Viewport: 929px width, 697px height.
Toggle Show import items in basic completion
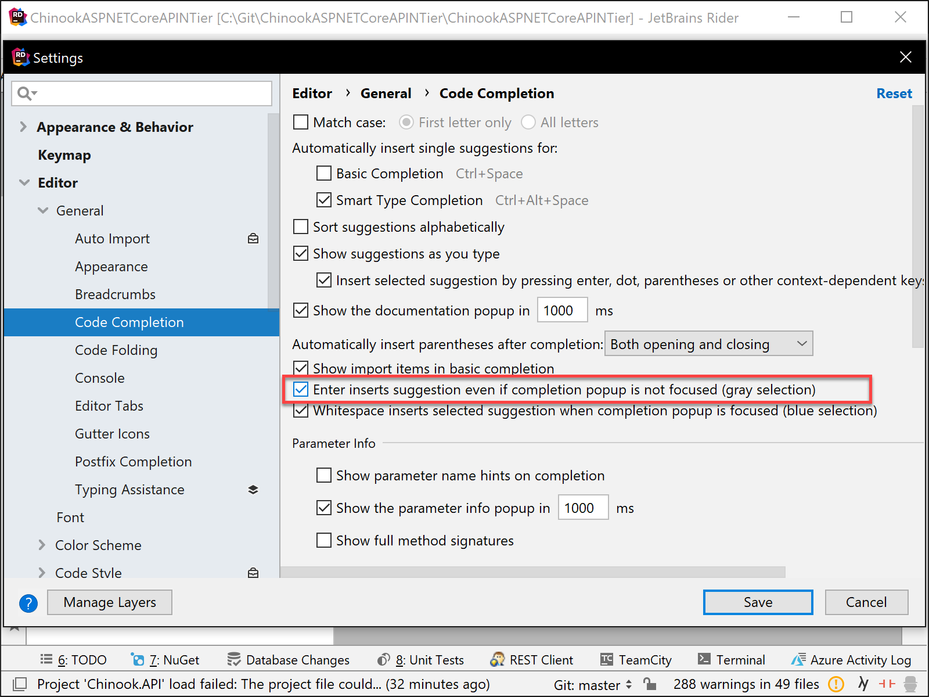[x=301, y=368]
